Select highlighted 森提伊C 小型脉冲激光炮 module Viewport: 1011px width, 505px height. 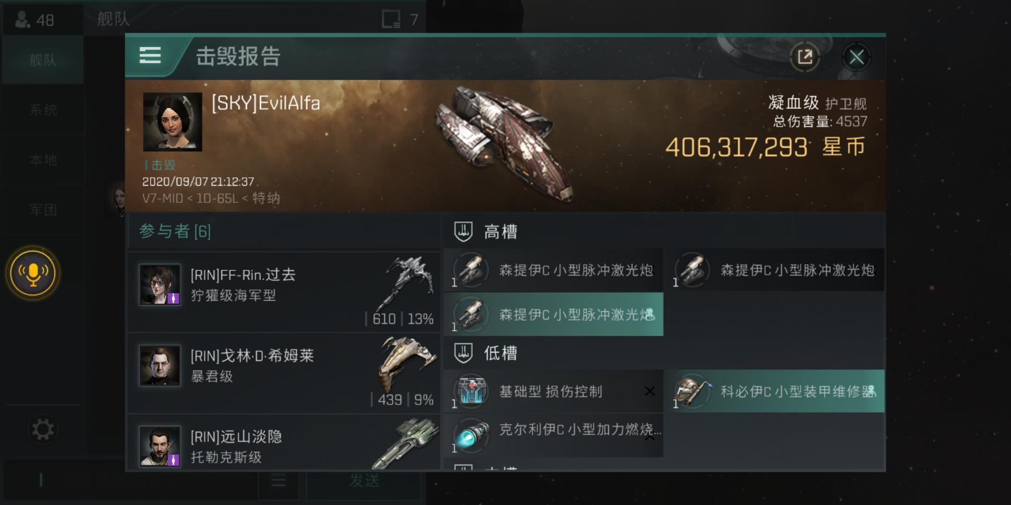pos(553,314)
